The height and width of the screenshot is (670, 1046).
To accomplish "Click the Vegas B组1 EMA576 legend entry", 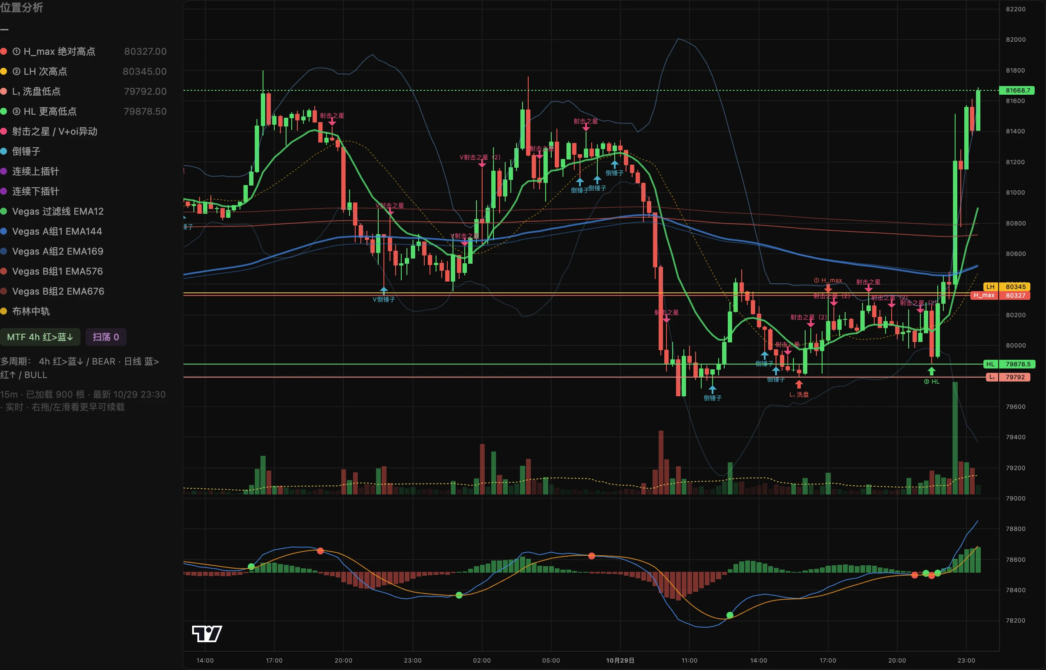I will [x=52, y=272].
